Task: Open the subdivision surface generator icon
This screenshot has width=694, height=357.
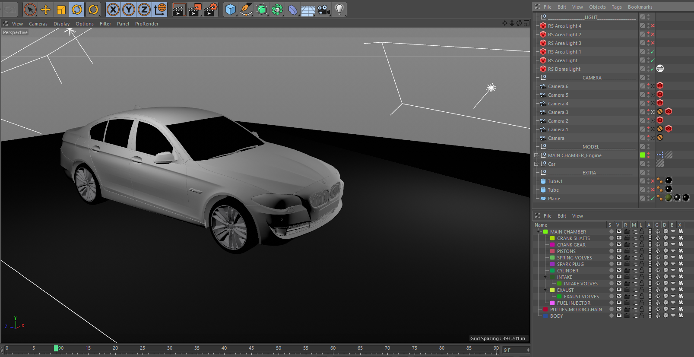Action: [x=262, y=9]
